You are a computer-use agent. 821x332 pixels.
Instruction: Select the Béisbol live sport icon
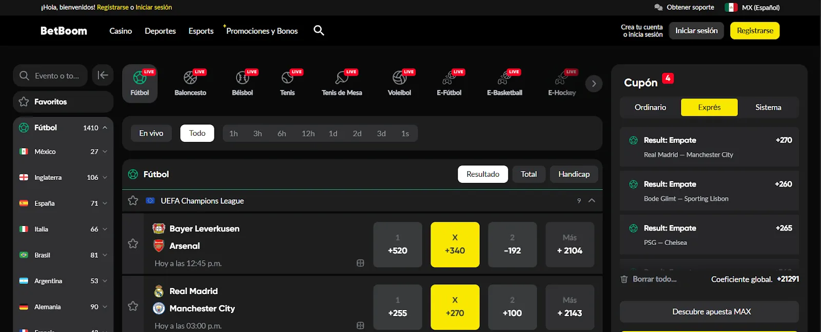coord(242,83)
